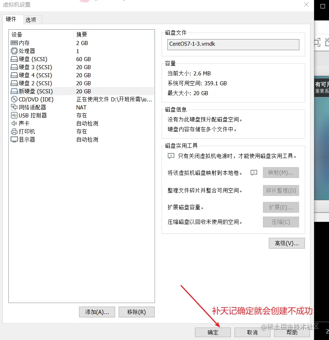Select the 打印机 printer device icon
This screenshot has height=340, width=329.
[14, 131]
